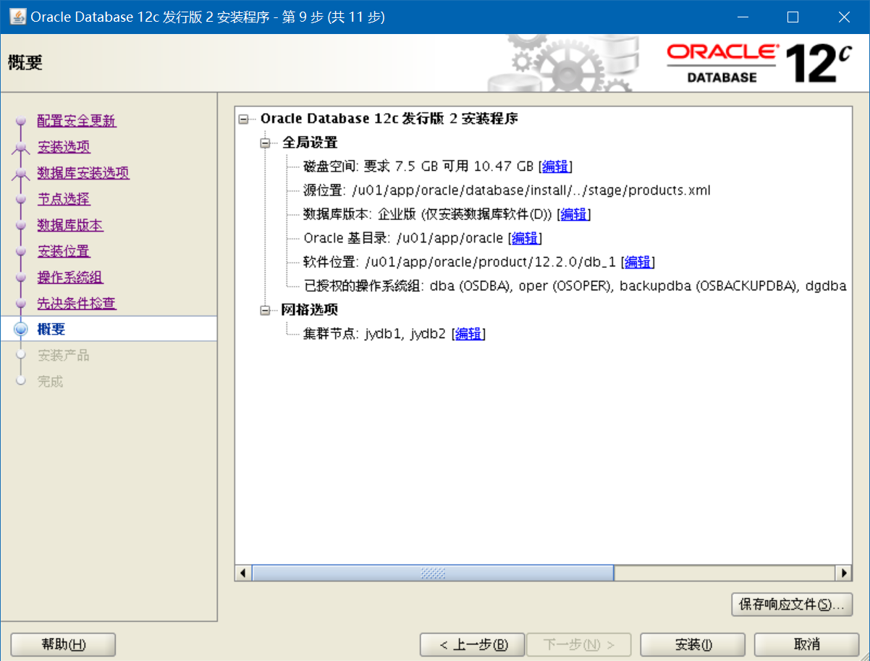Go to 先决条件检查 step
Viewport: 870px width, 661px height.
[x=77, y=303]
